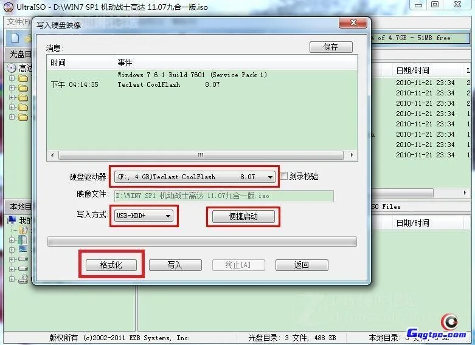Open the 写入方式 USB-HDD+ dropdown
Viewport: 475px width, 345px height.
[144, 216]
